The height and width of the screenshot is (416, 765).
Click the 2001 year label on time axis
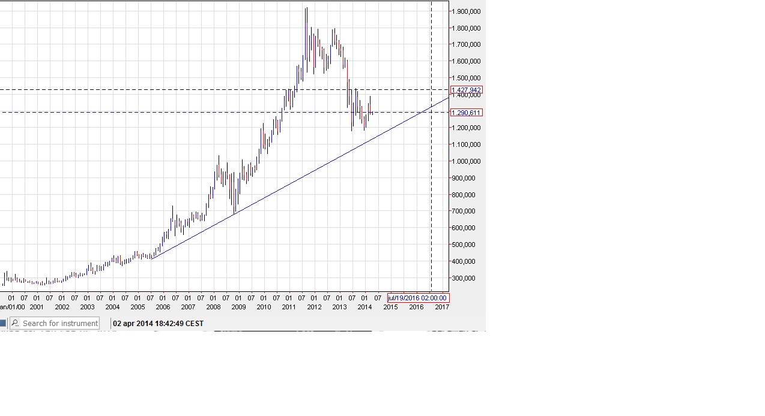click(37, 307)
